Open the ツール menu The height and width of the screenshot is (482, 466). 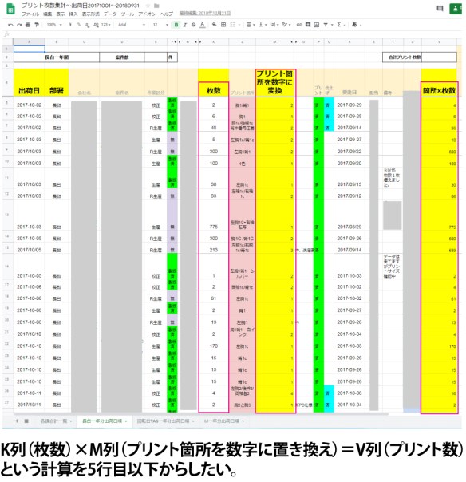pos(127,14)
